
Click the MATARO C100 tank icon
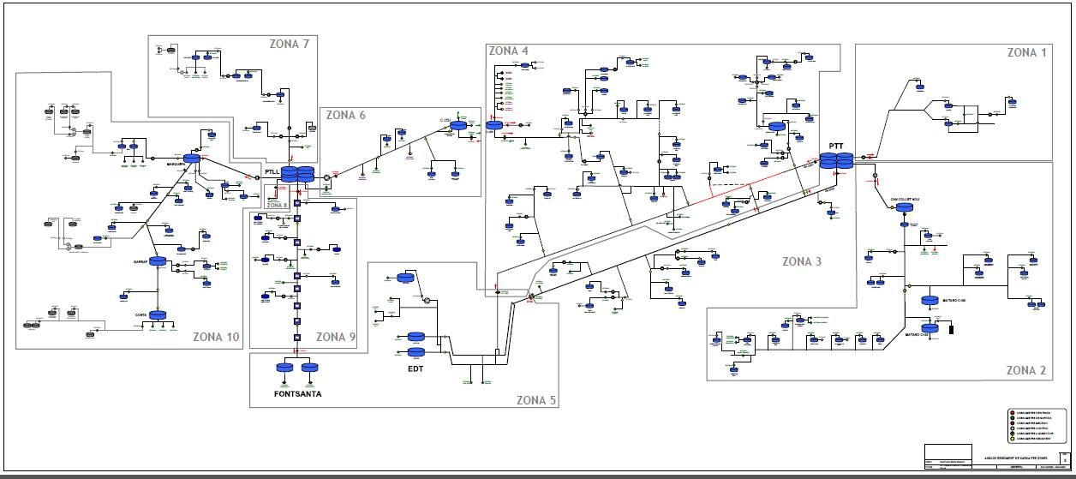(930, 301)
